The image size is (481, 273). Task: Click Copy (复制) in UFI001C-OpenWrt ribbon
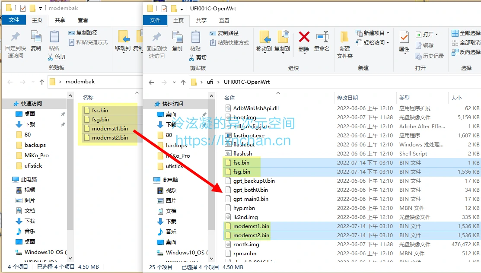click(177, 41)
